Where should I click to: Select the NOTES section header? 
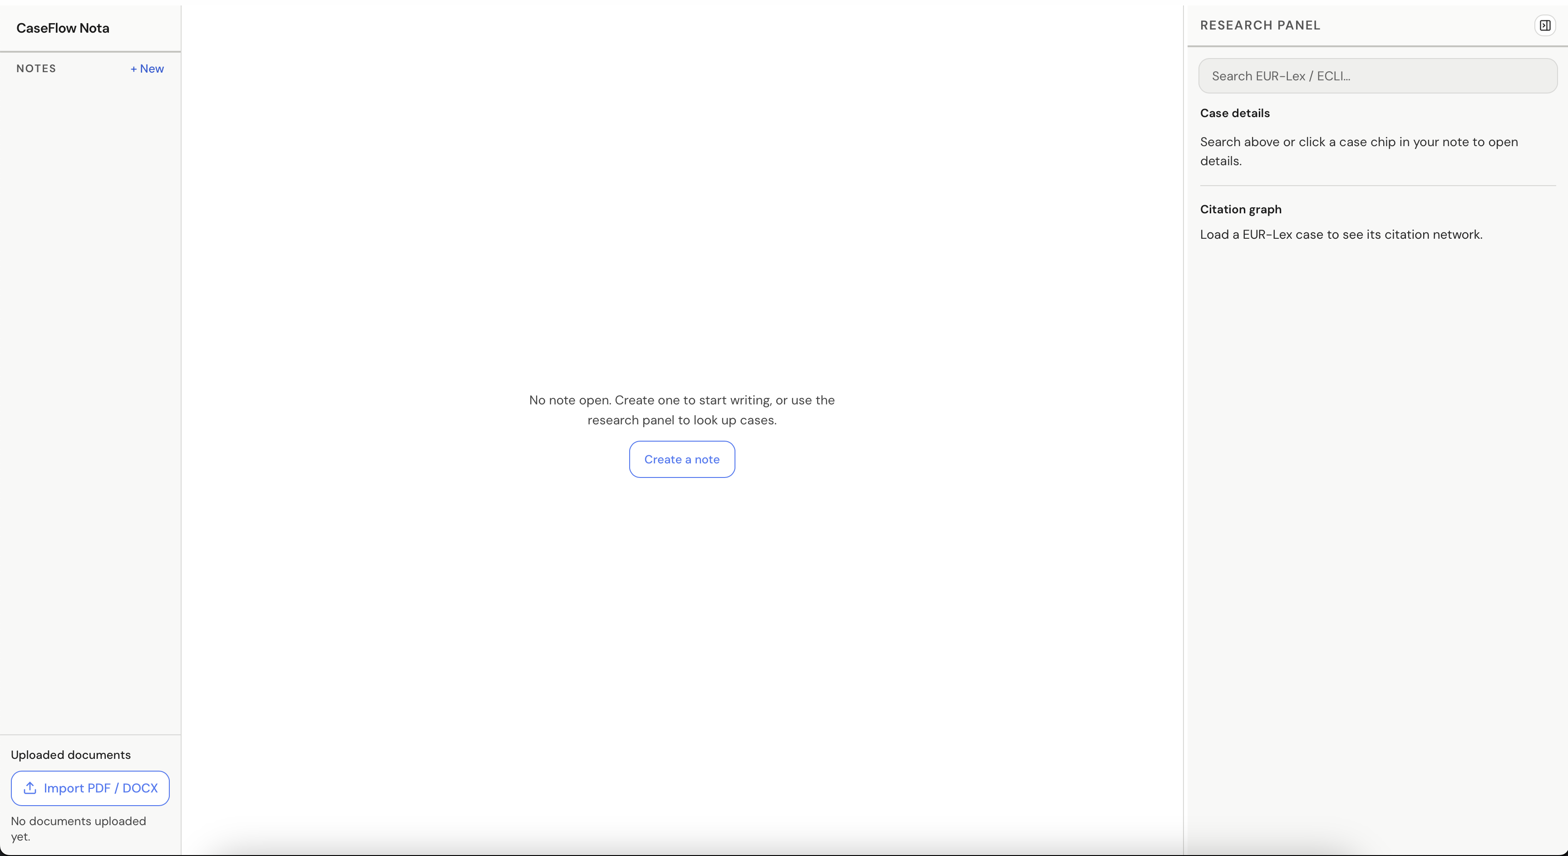pos(36,69)
